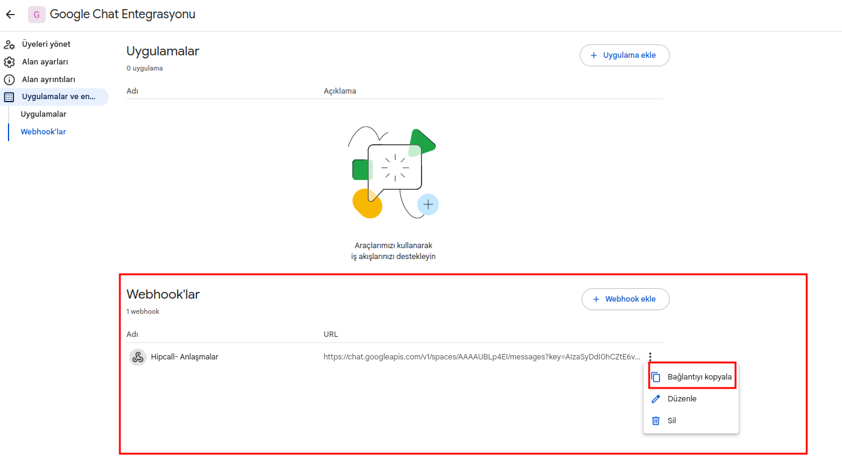Screen dimensions: 842x461
Task: Click the grid icon for Uygulamalar ve entegrasyonlar
Action: (9, 97)
